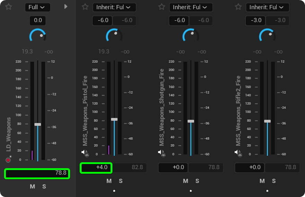Click the greyed -6.0 readout on Pistol_Fire
This screenshot has width=305, height=197.
click(x=125, y=20)
